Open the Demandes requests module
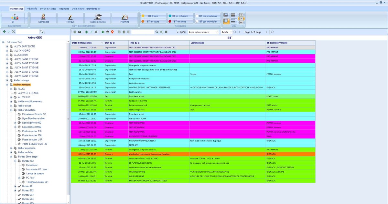The height and width of the screenshot is (204, 388). click(x=43, y=18)
